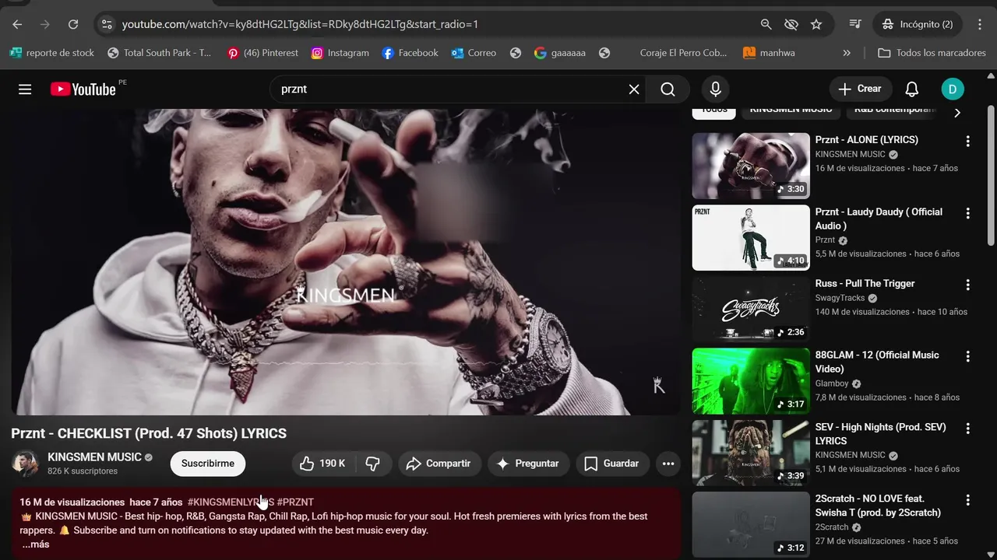
Task: Click the address bar URL
Action: 300,24
